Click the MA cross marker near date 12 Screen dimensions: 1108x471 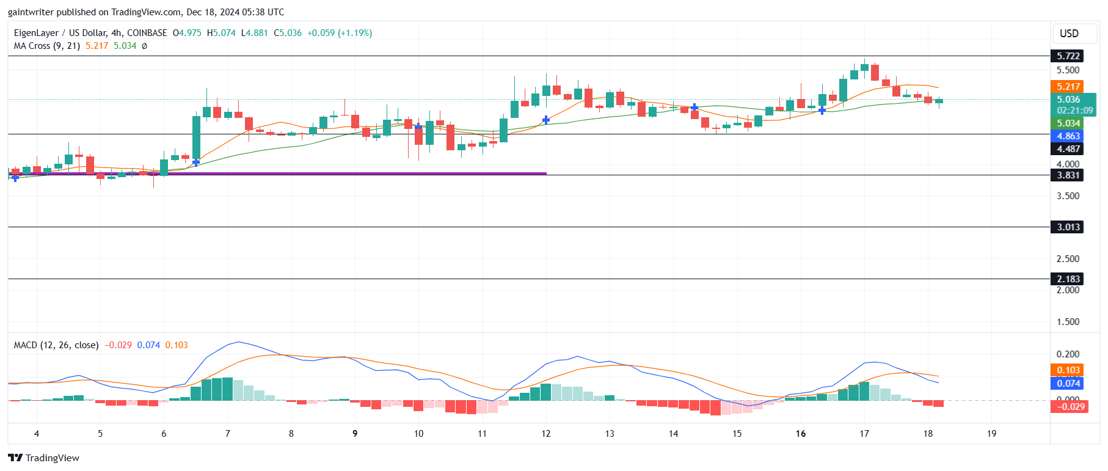point(546,120)
